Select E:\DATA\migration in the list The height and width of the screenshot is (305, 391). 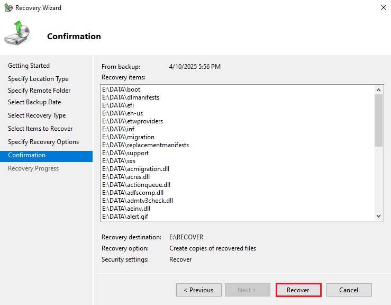tap(129, 137)
